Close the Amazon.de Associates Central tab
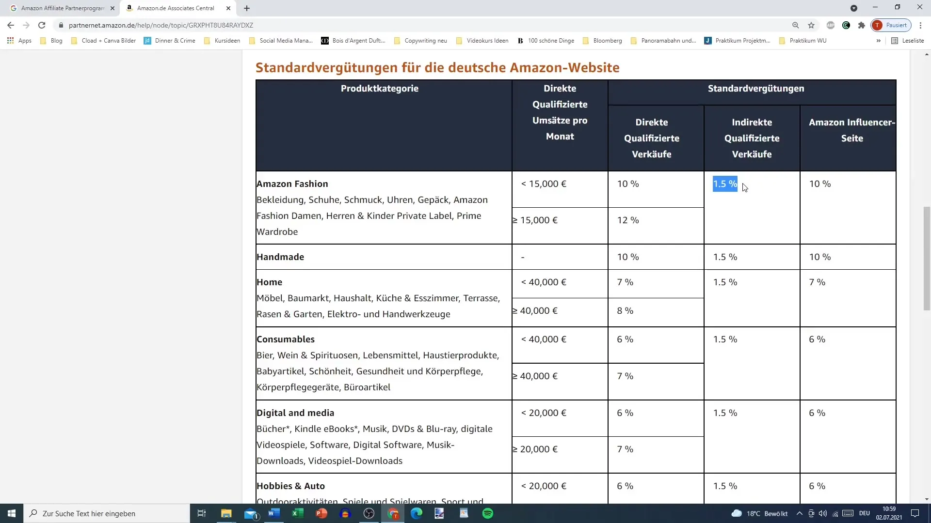The width and height of the screenshot is (931, 523). (x=228, y=8)
